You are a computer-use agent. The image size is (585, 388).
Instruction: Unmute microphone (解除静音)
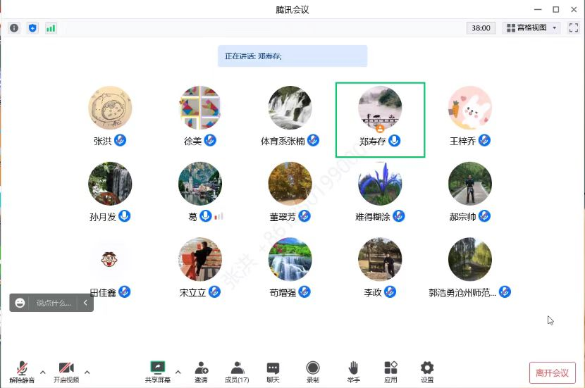pyautogui.click(x=22, y=372)
